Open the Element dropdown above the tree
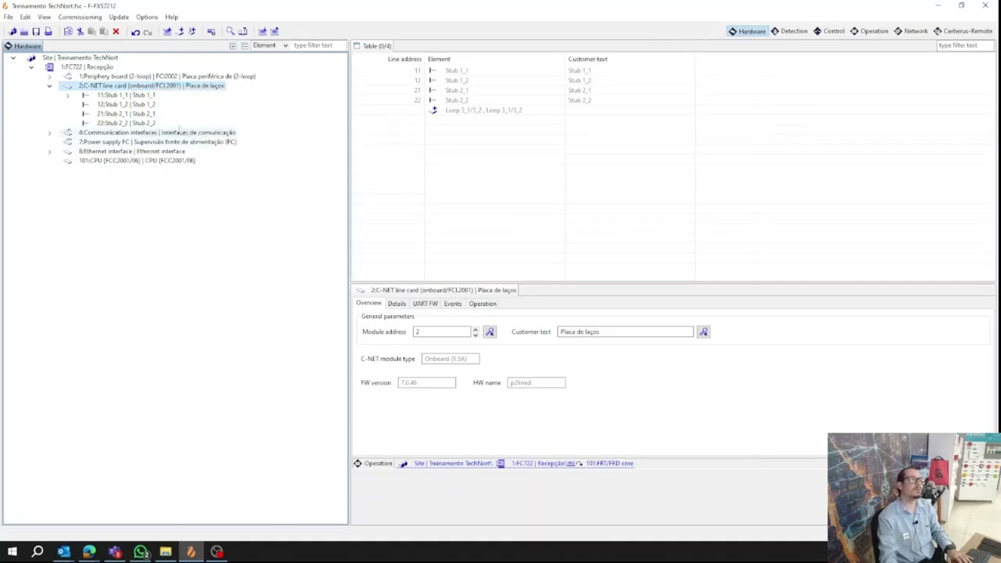Image resolution: width=1001 pixels, height=563 pixels. [x=271, y=45]
